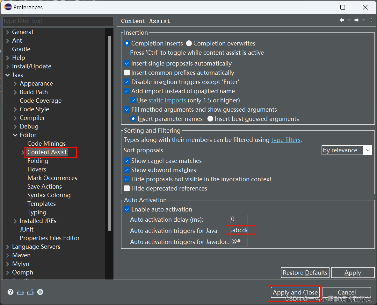
Task: Toggle Add import instead of qualified name
Action: pyautogui.click(x=127, y=91)
